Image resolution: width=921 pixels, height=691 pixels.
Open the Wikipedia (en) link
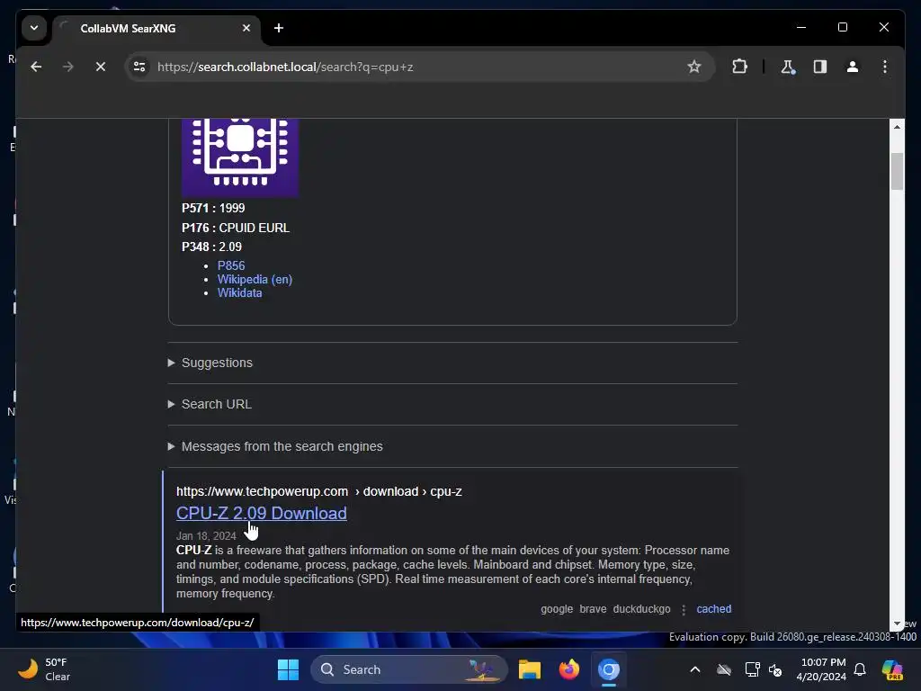(x=255, y=279)
